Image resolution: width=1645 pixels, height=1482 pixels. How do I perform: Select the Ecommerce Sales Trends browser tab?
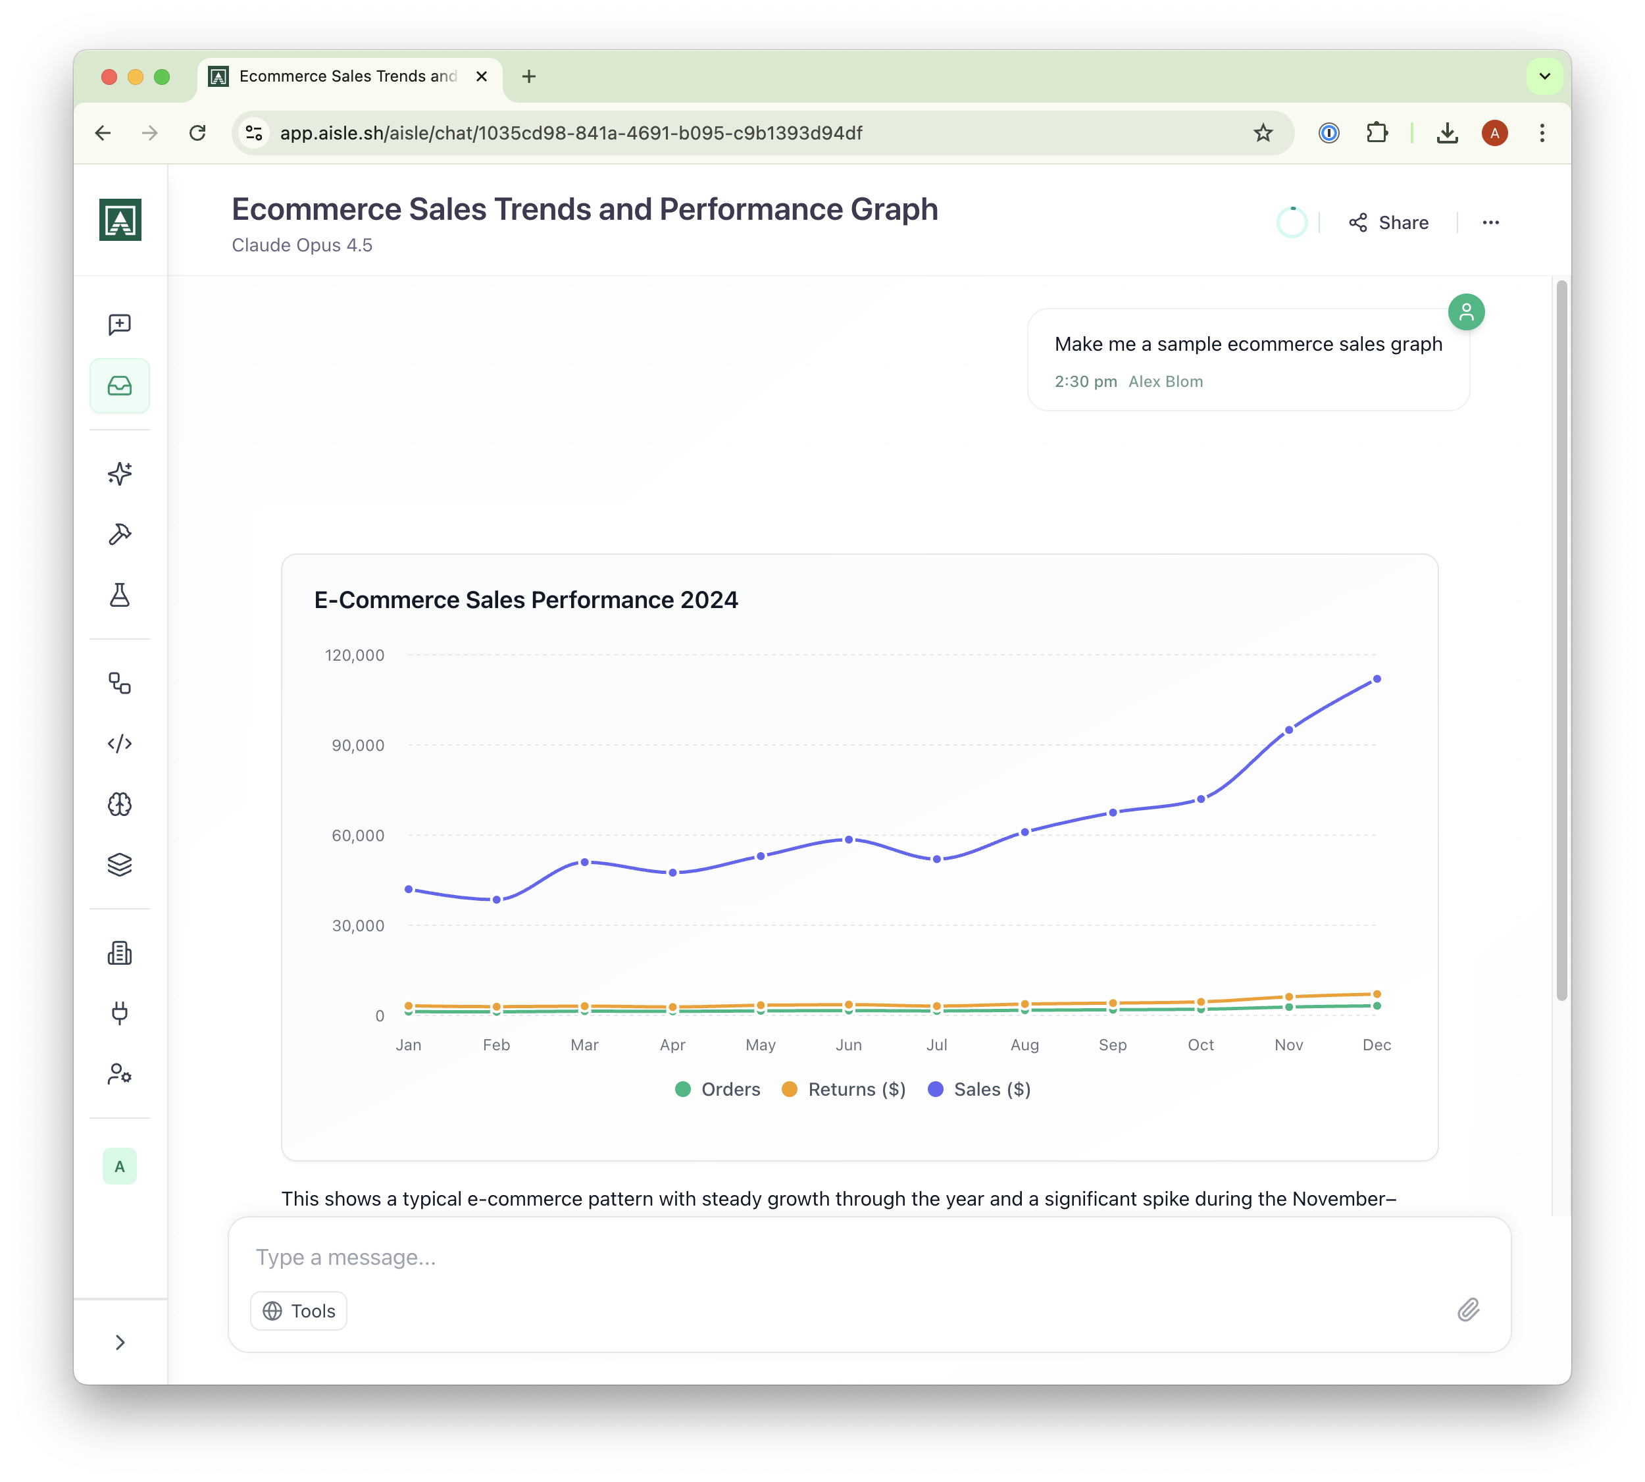(347, 76)
